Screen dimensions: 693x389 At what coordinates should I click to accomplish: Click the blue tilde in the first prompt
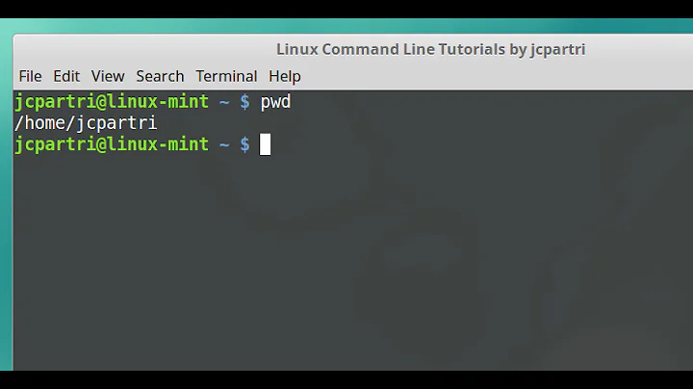pos(224,103)
